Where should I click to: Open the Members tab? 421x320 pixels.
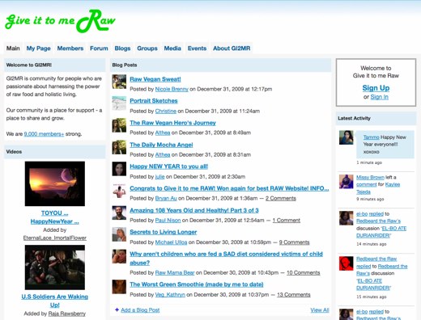pyautogui.click(x=70, y=48)
